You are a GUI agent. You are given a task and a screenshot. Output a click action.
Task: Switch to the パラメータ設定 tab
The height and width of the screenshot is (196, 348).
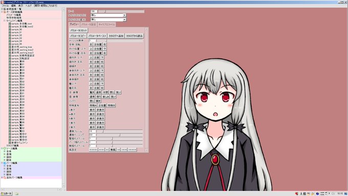coord(89,25)
